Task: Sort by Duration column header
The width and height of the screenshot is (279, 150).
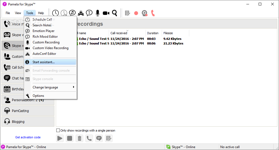Action: point(154,33)
